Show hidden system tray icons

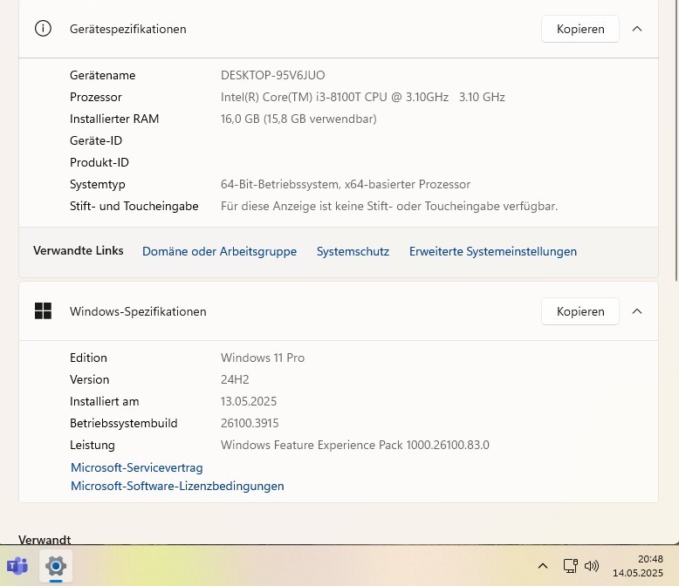tap(542, 565)
